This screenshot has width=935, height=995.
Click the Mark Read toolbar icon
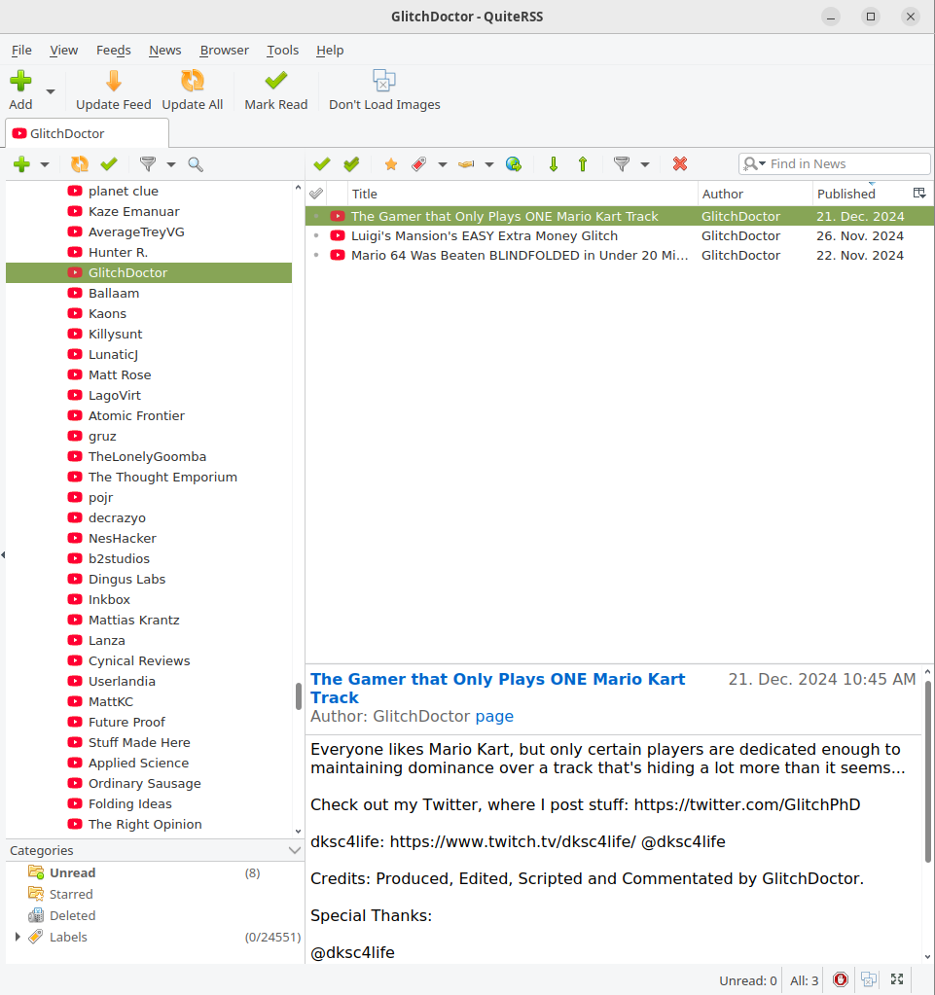[x=276, y=82]
